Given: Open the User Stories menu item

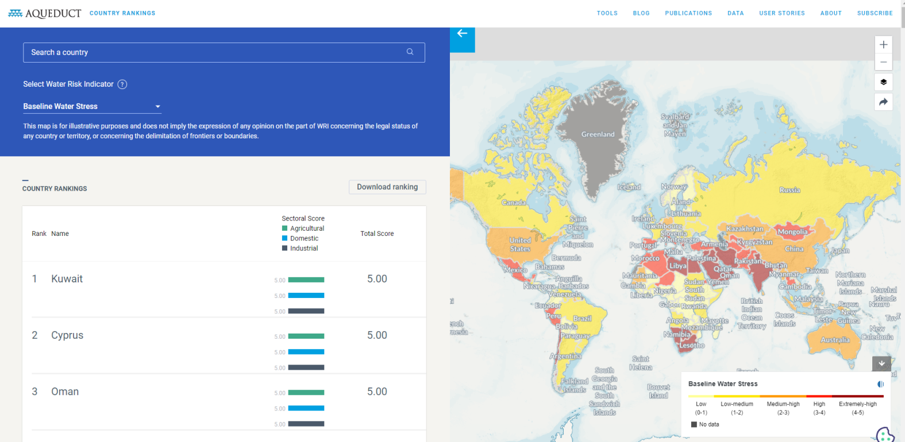Looking at the screenshot, I should (x=781, y=13).
